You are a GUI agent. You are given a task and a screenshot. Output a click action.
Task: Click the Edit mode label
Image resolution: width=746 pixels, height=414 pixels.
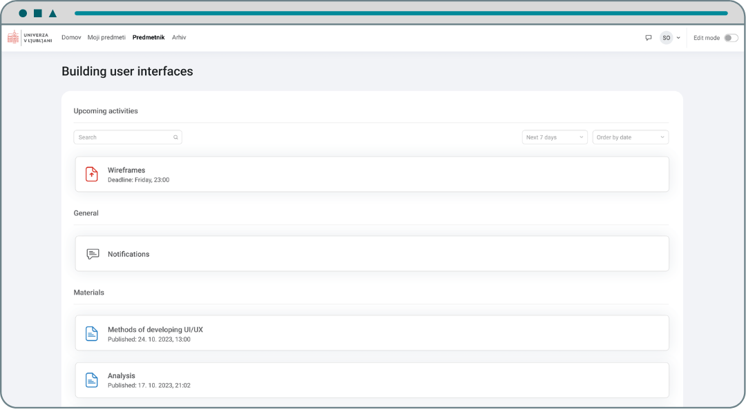(x=706, y=38)
